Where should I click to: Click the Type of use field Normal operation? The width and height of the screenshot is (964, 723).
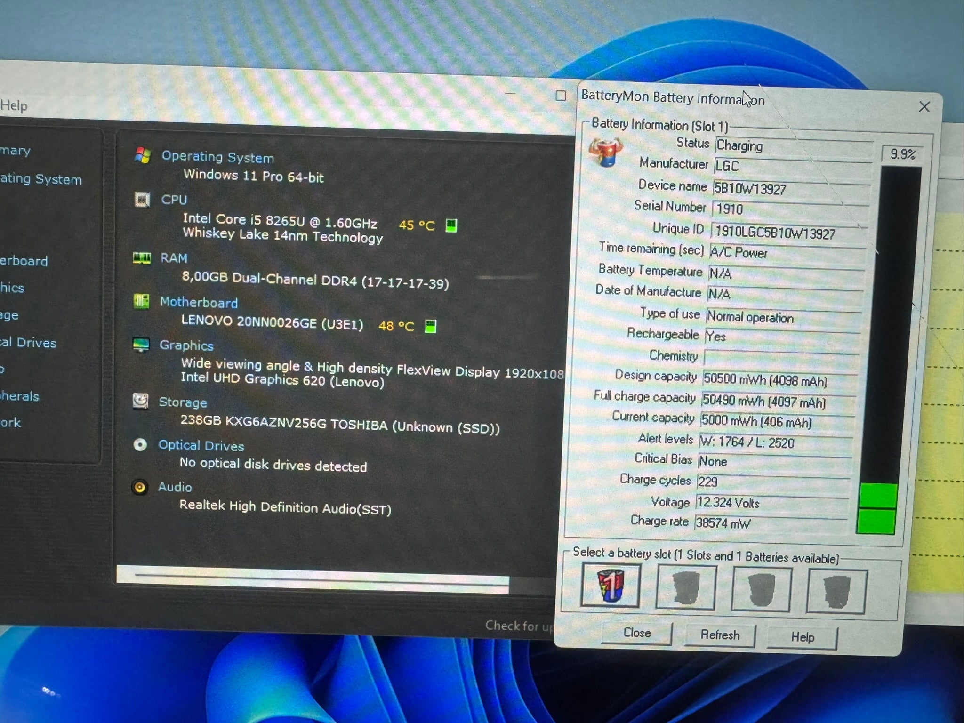coord(784,317)
